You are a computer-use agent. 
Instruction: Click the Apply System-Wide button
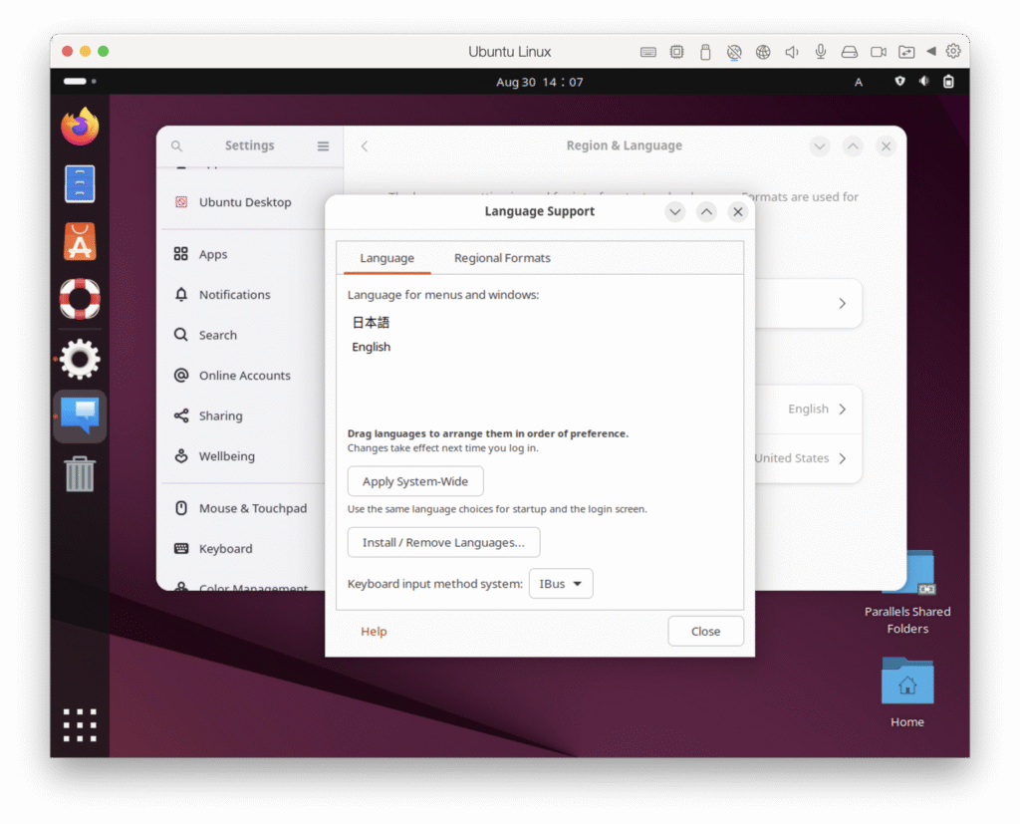click(415, 481)
